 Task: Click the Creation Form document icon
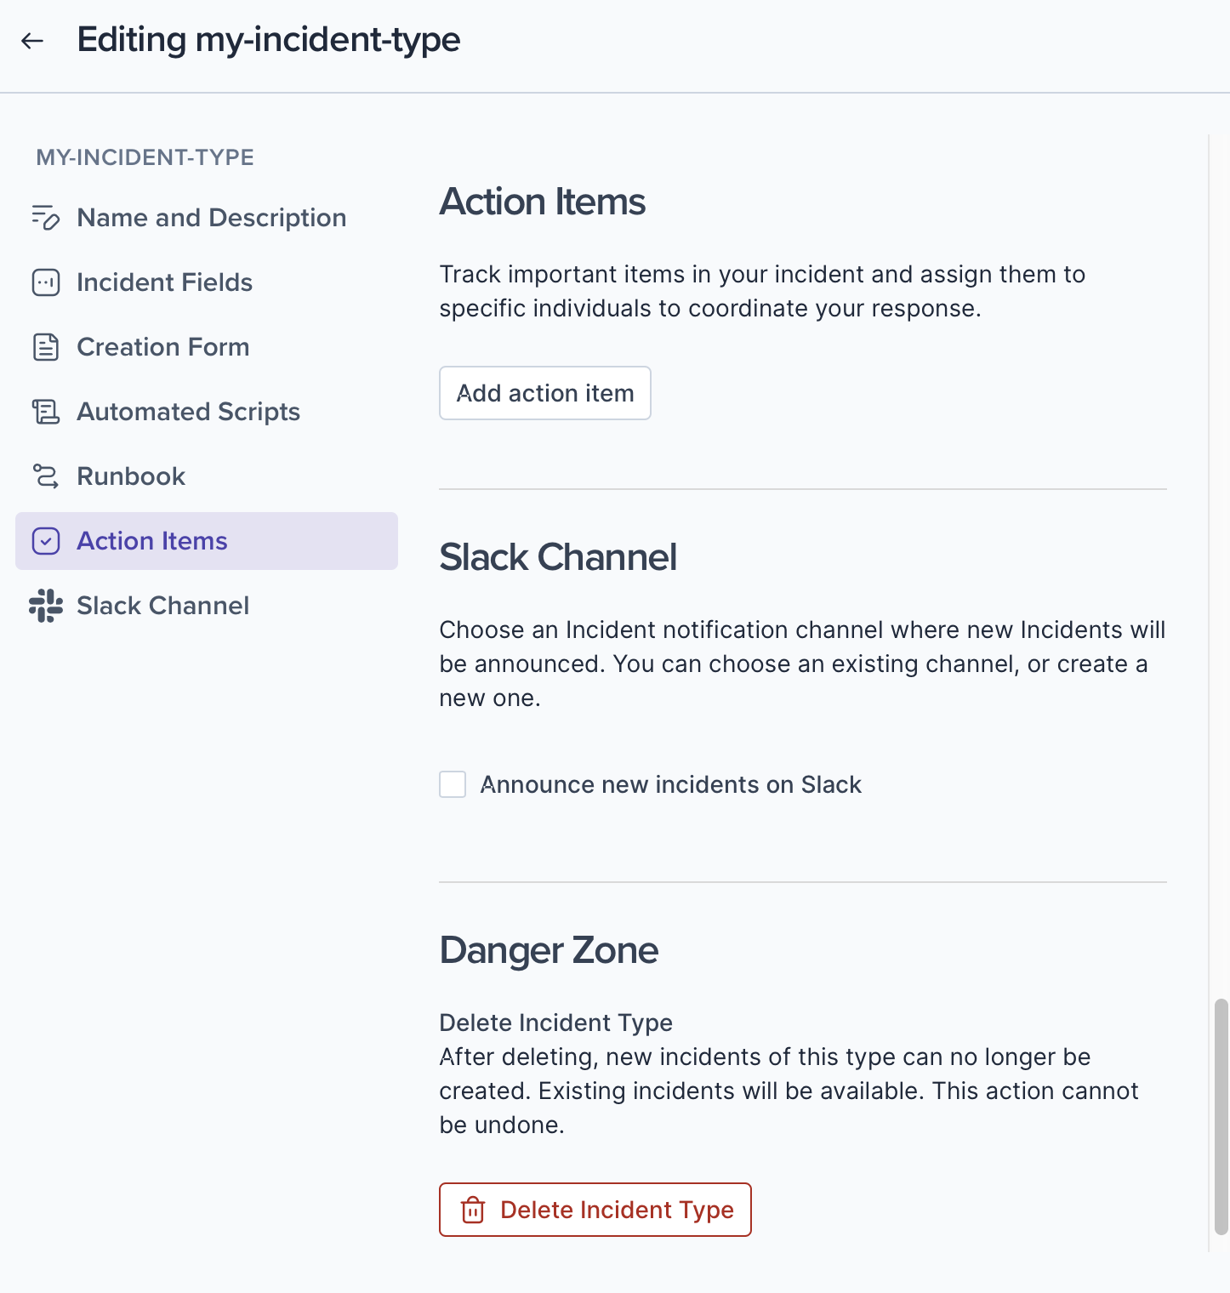pyautogui.click(x=46, y=347)
